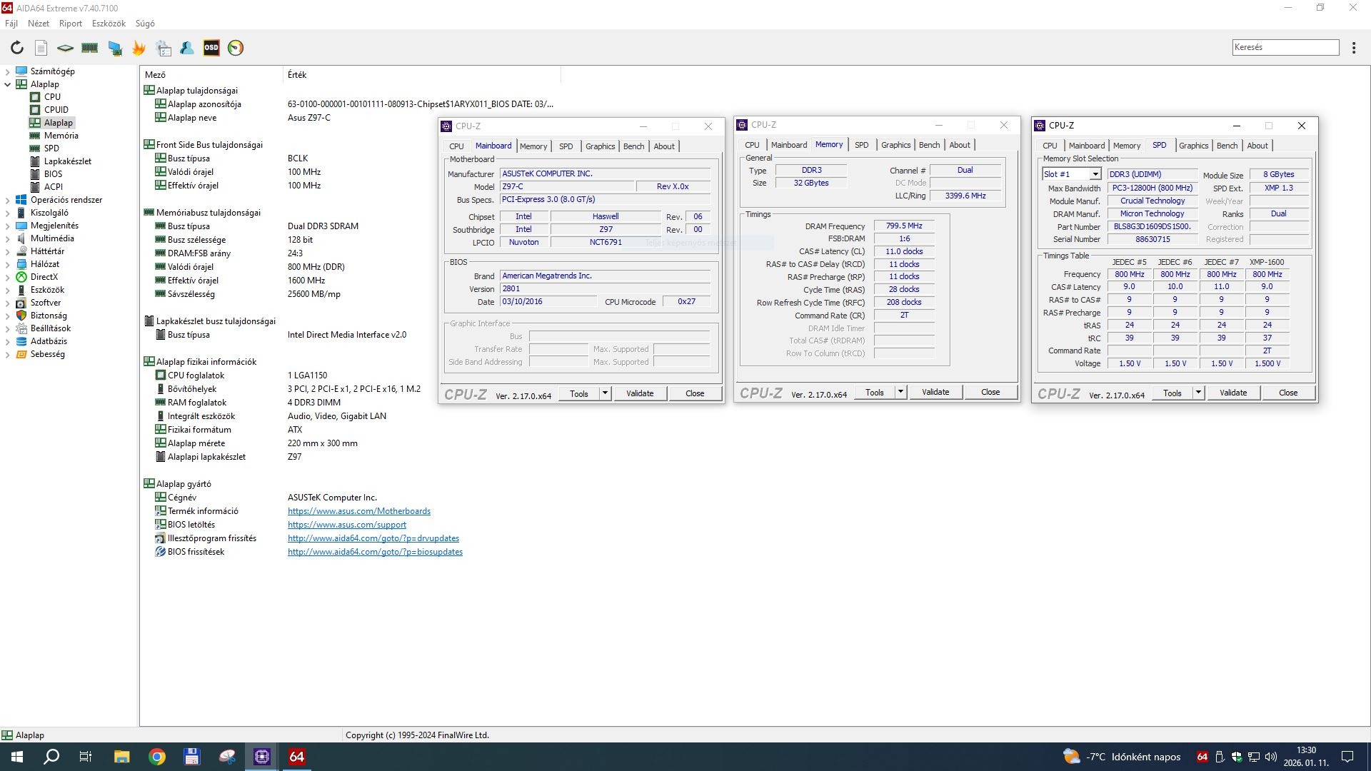Click the Refresh toolbar icon
The width and height of the screenshot is (1371, 771).
(16, 48)
